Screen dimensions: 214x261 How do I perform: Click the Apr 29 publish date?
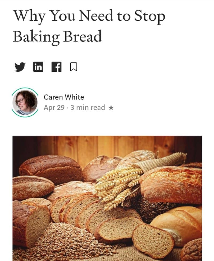54,108
